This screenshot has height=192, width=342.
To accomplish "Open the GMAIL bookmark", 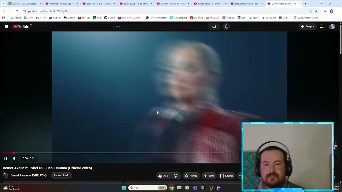I will pos(41,18).
